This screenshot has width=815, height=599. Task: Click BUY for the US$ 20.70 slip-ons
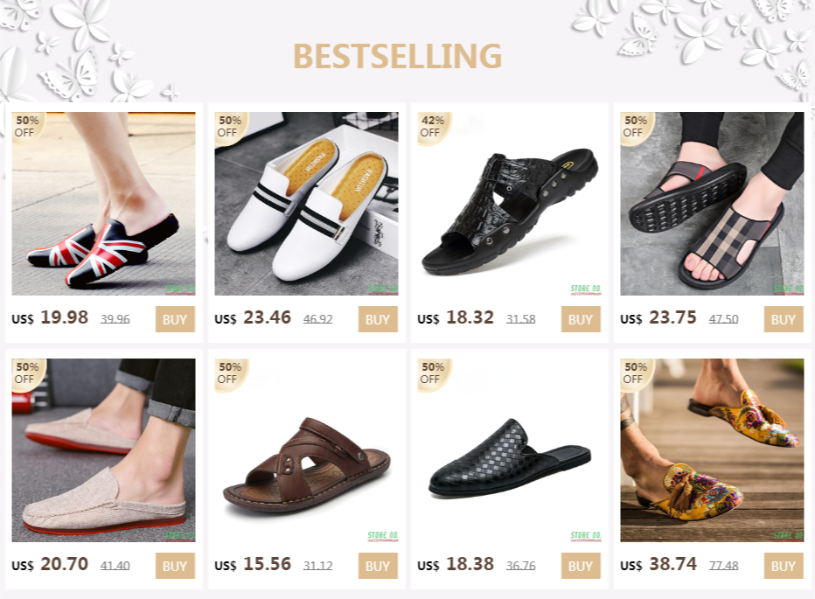(175, 566)
